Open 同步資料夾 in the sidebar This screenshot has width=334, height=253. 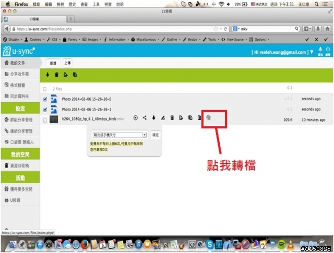click(20, 97)
